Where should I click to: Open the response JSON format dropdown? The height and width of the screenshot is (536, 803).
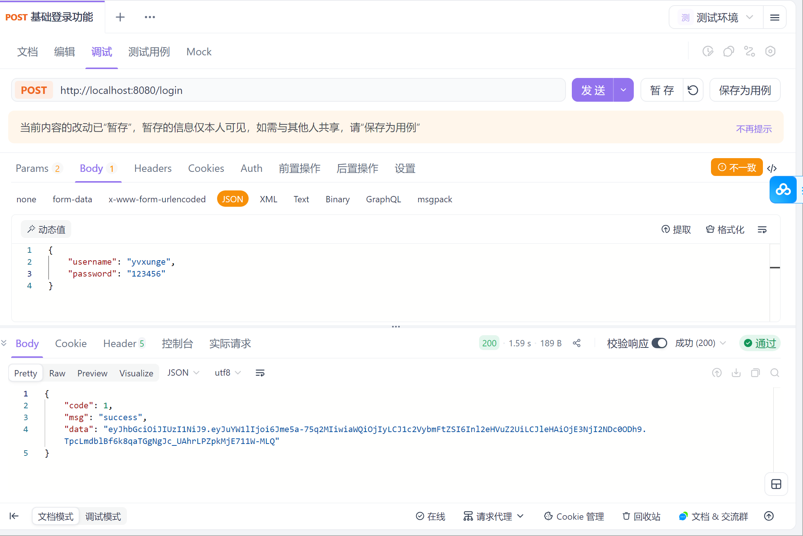[183, 372]
